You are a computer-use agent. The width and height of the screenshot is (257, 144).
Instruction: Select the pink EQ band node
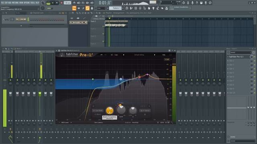pos(147,74)
